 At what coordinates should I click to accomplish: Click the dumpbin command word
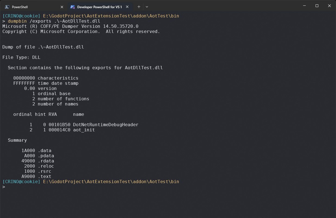(17, 21)
